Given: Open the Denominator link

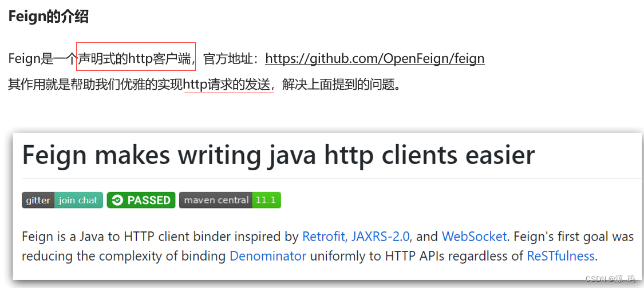Looking at the screenshot, I should tap(268, 257).
